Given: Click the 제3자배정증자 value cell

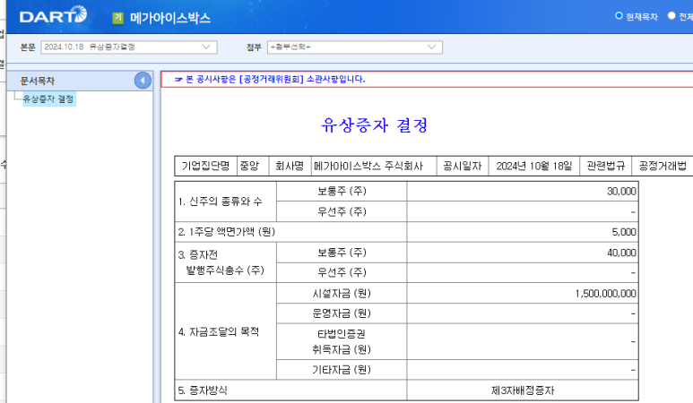Looking at the screenshot, I should 523,390.
